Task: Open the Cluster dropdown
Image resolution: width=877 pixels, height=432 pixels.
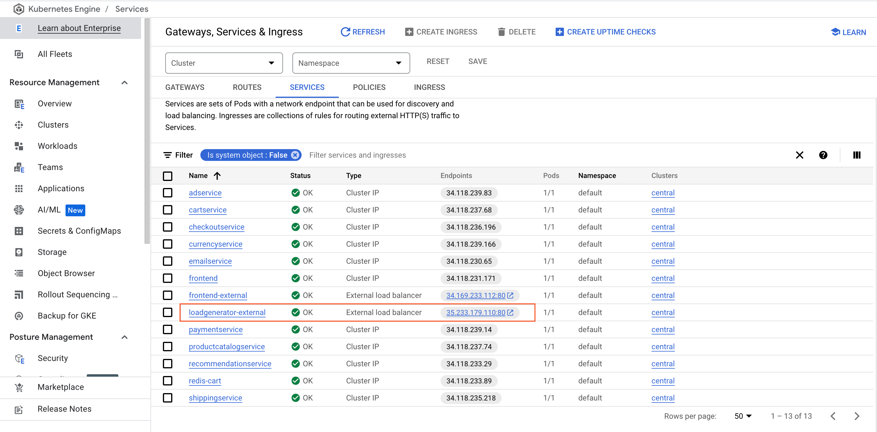Action: click(x=224, y=63)
